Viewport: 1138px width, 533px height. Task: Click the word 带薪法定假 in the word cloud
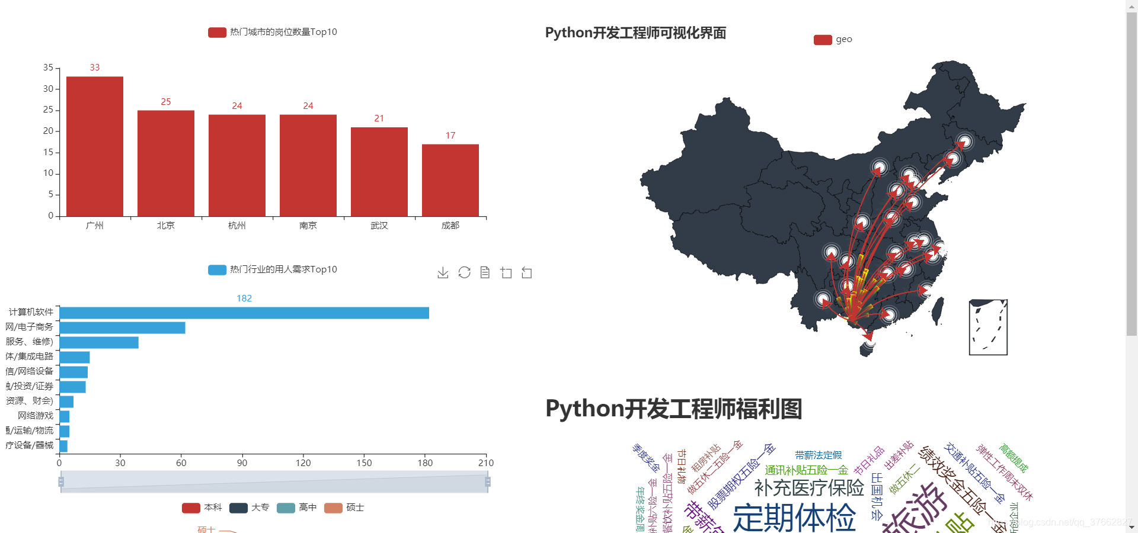click(819, 455)
